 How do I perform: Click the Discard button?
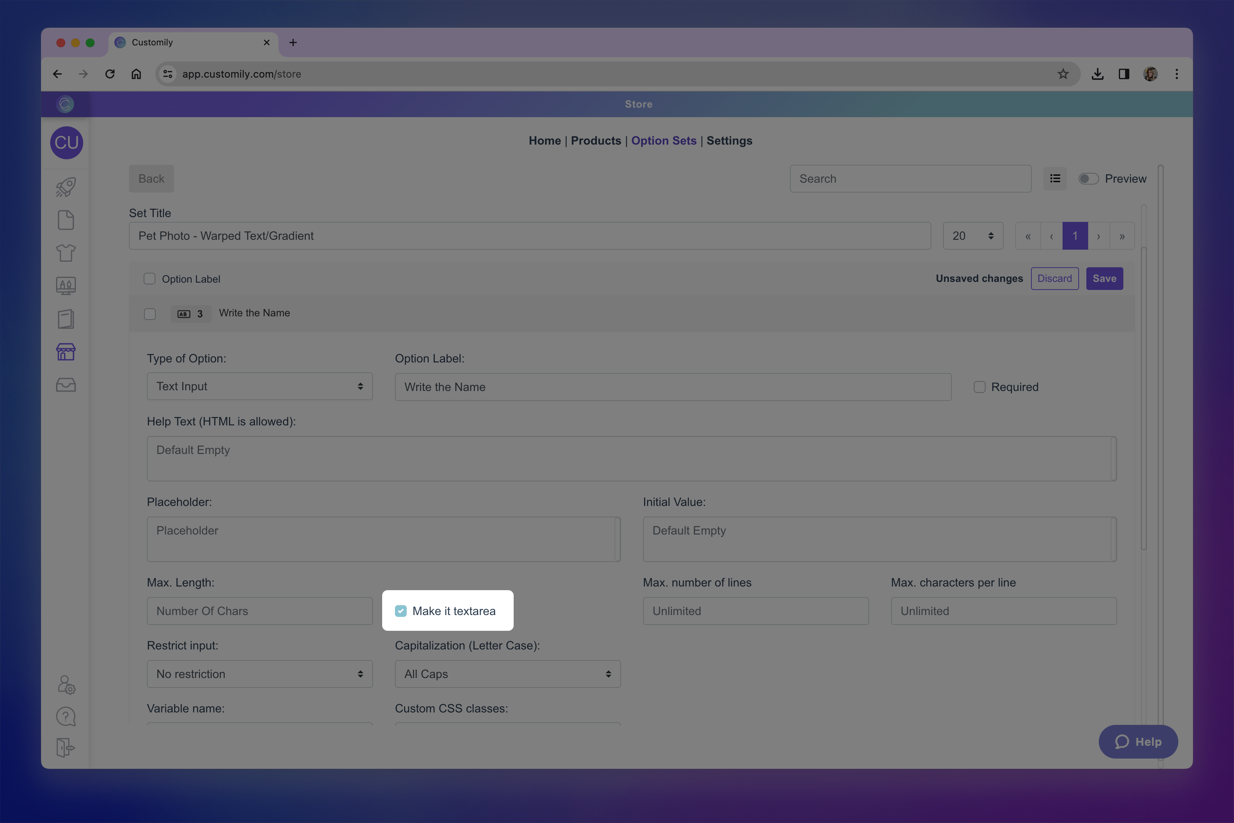(x=1054, y=279)
